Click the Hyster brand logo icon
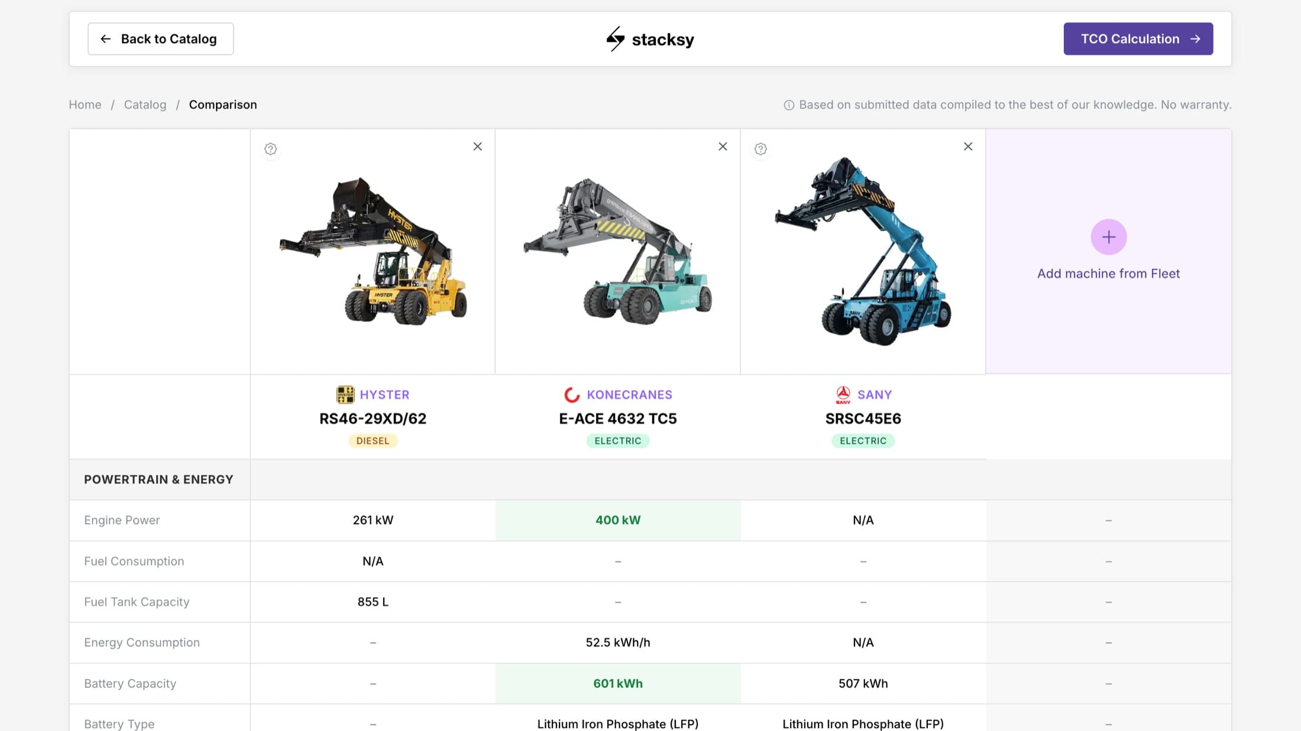The image size is (1301, 731). 345,394
